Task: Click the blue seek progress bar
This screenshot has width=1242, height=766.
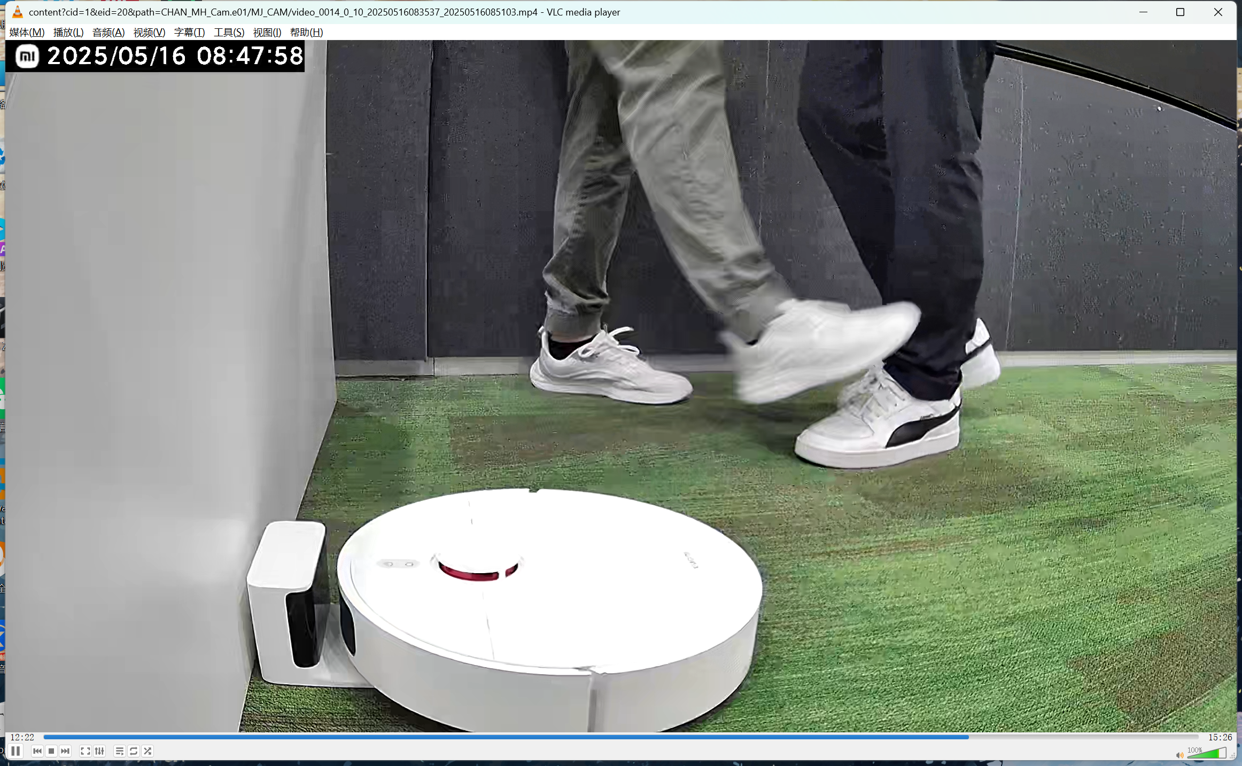Action: pos(534,737)
